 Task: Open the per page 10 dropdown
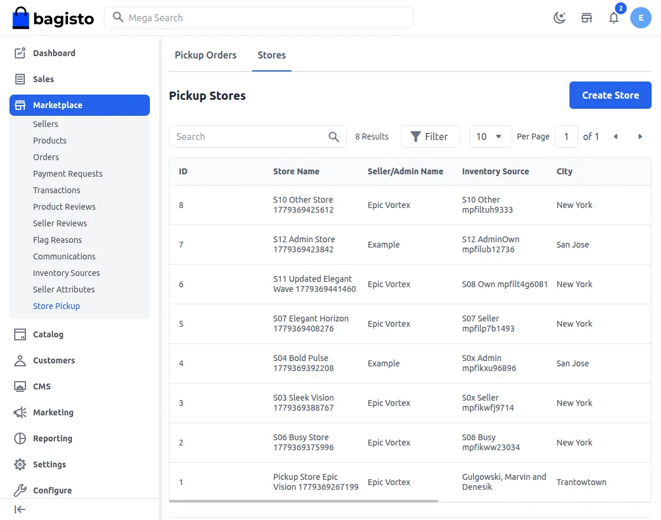pos(490,136)
